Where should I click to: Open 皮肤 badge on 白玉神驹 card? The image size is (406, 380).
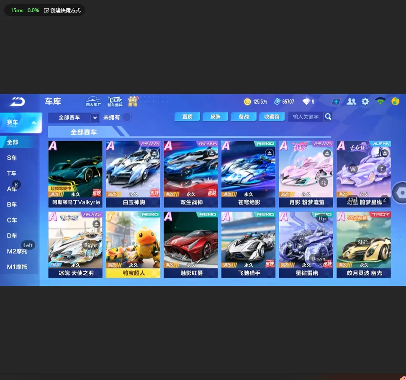(154, 193)
